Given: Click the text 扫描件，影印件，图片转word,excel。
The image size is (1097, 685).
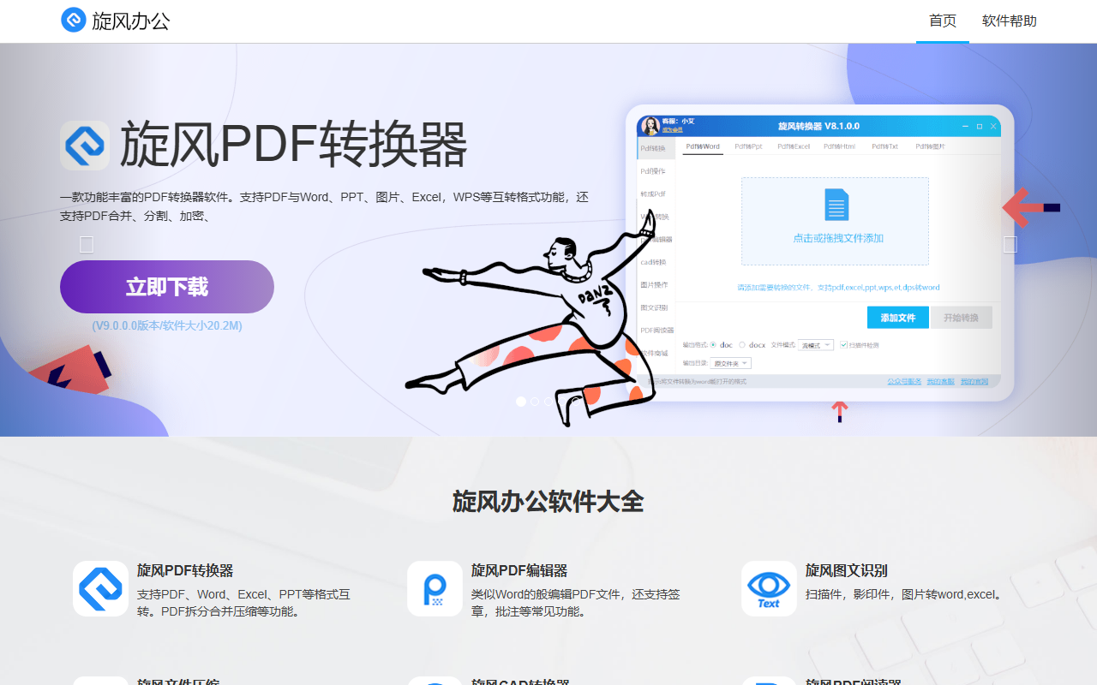Looking at the screenshot, I should point(904,594).
